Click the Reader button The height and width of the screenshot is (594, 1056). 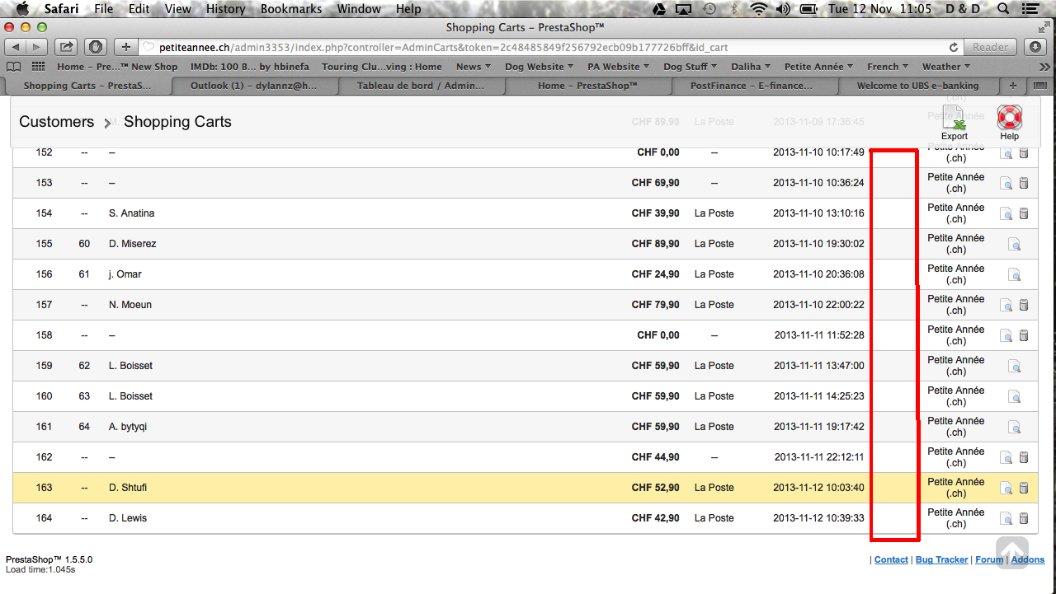coord(990,47)
